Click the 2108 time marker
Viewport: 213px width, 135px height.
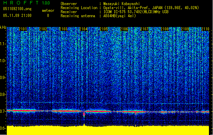[x=165, y=29]
